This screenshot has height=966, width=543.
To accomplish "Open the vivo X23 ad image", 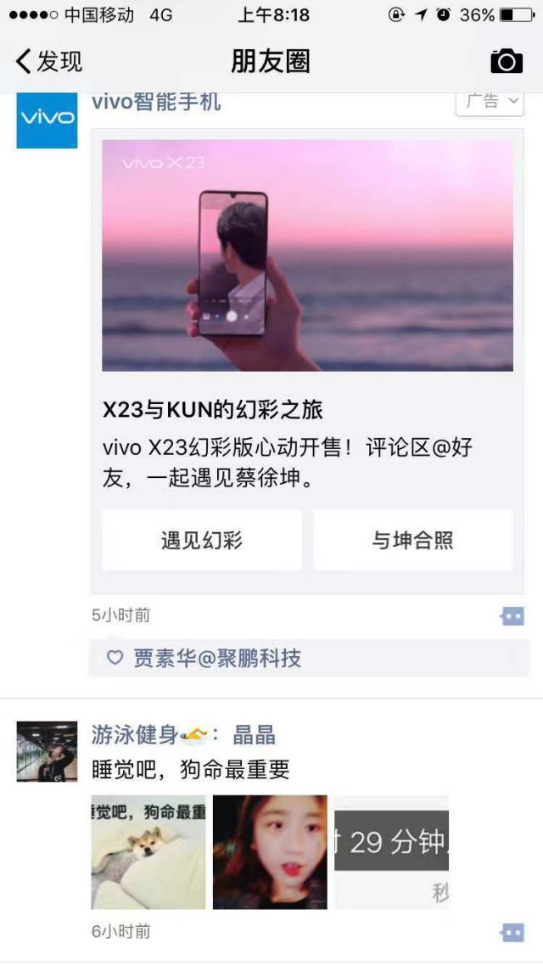I will [x=307, y=255].
